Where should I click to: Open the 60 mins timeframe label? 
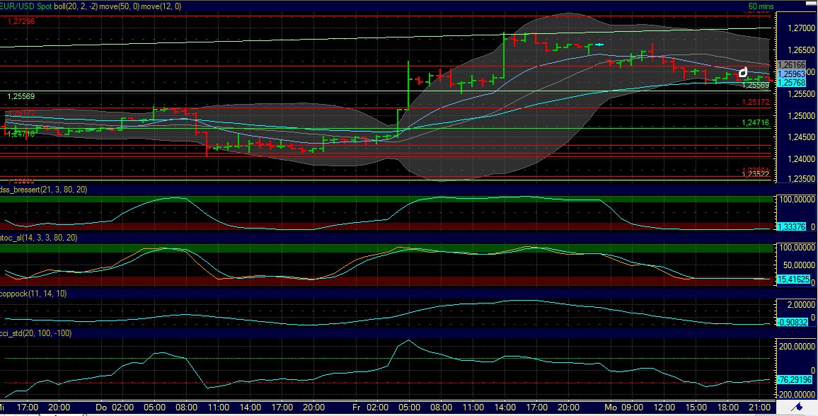click(761, 6)
